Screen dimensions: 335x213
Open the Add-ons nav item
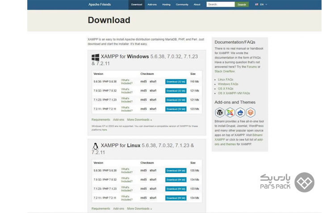point(152,4)
